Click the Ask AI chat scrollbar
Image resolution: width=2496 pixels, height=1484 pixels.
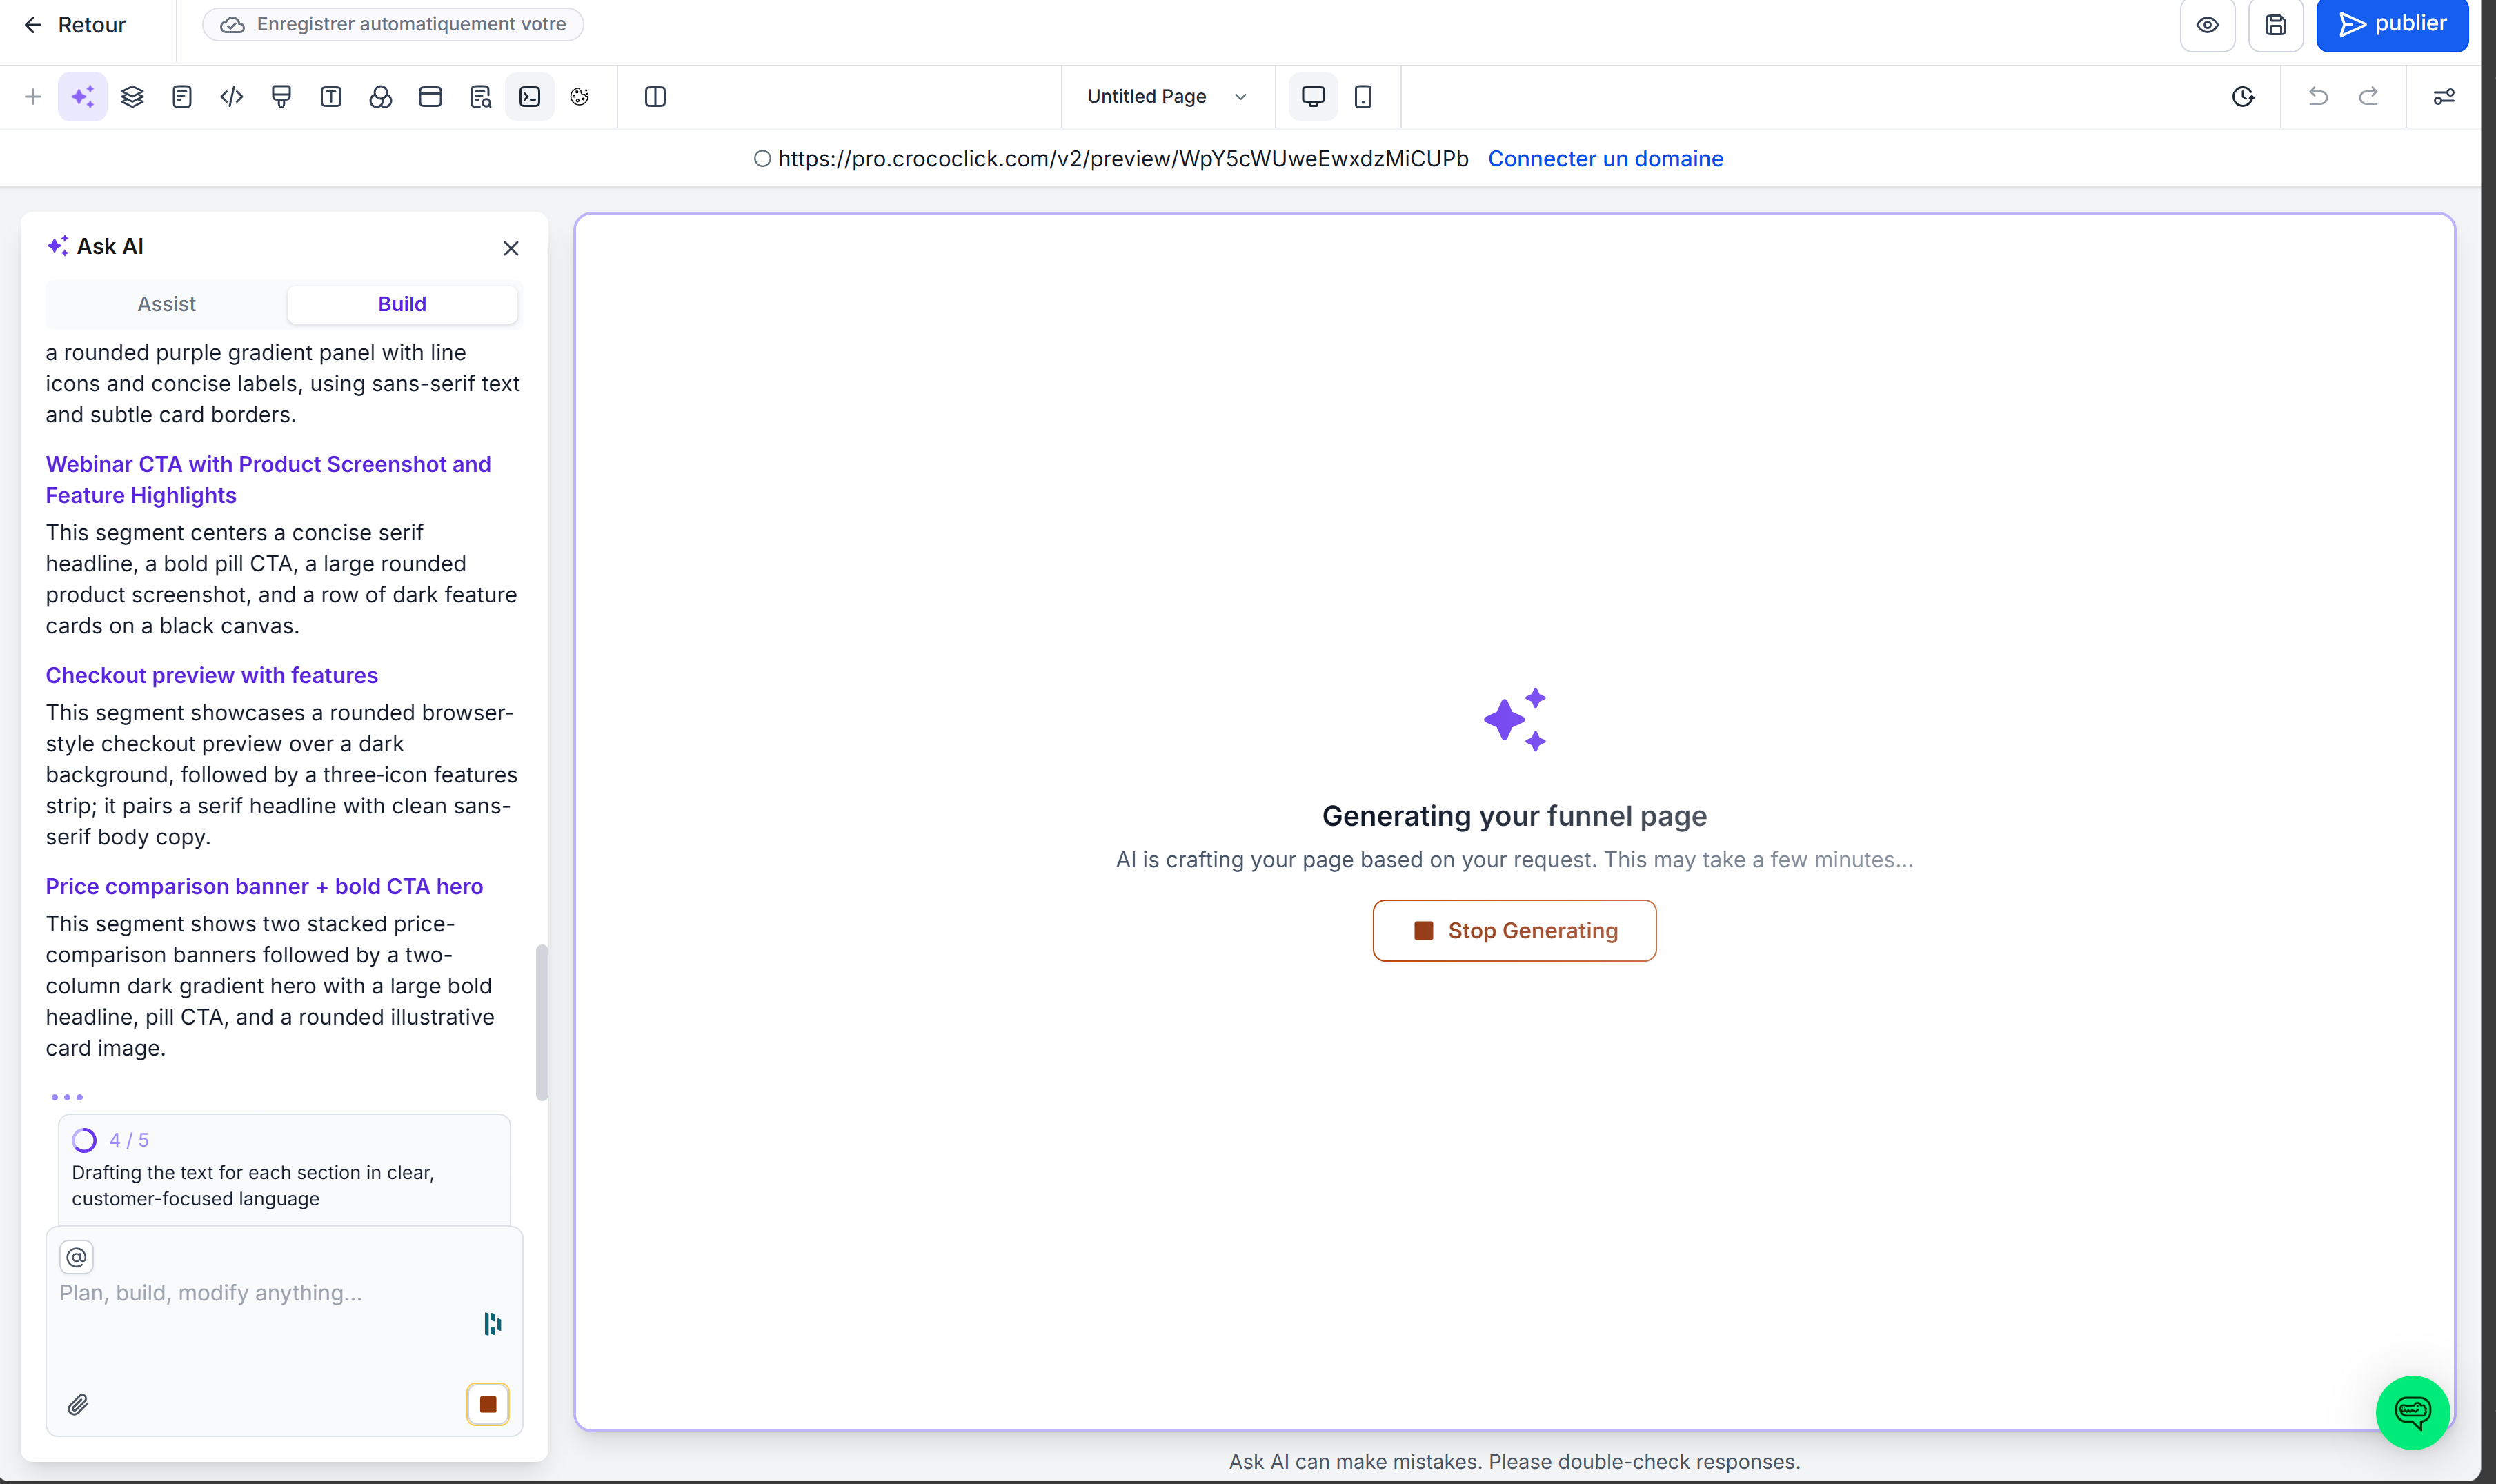tap(542, 1022)
